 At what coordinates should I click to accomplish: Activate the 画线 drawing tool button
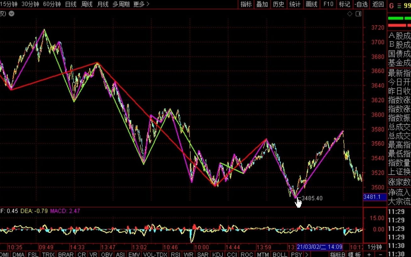click(311, 4)
